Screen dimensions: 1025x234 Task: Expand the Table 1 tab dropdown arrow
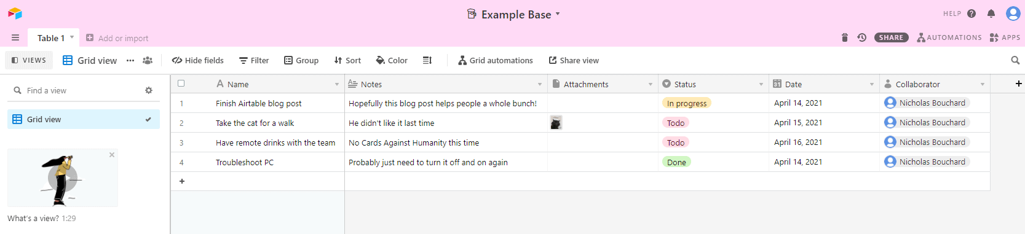(x=72, y=37)
